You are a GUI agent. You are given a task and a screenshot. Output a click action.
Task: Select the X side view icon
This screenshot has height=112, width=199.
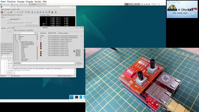pos(44,12)
